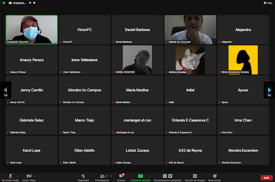This screenshot has height=182, width=275.
Task: Click the green Compartir pantalla icon
Action: pyautogui.click(x=141, y=176)
